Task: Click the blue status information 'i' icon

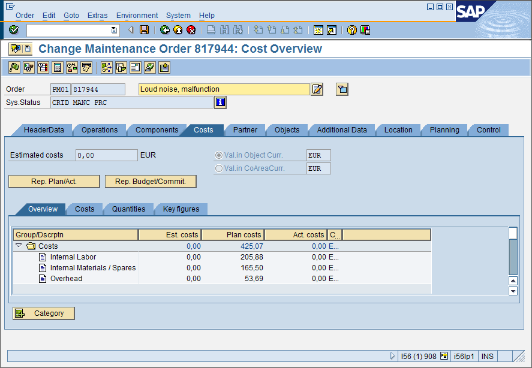Action: [x=220, y=102]
